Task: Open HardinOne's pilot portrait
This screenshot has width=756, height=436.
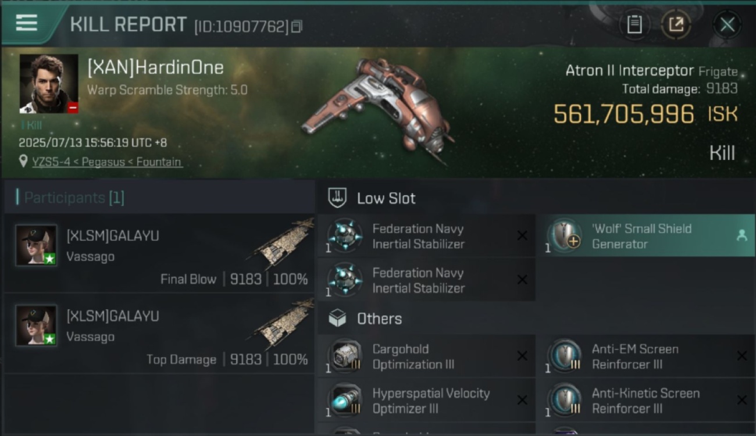Action: [49, 84]
